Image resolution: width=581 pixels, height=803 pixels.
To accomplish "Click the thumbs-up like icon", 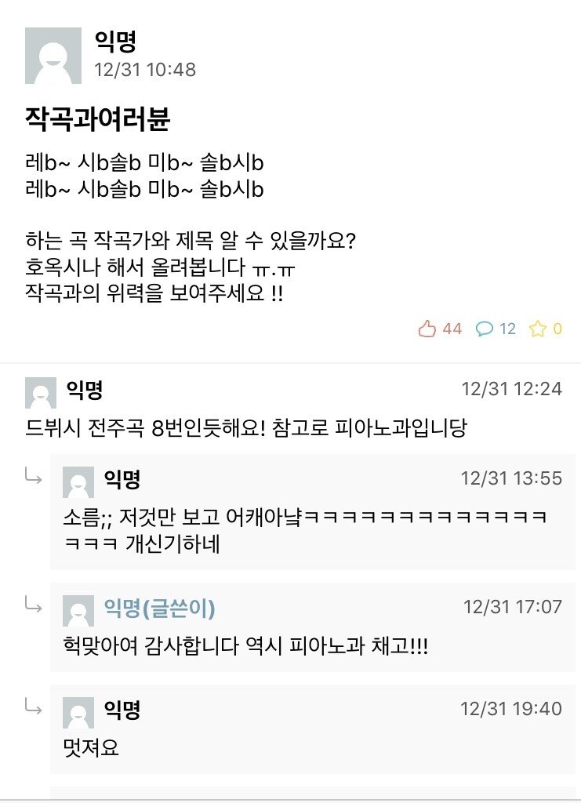I will tap(427, 329).
